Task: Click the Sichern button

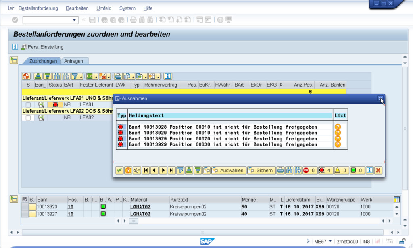Action: 261,171
